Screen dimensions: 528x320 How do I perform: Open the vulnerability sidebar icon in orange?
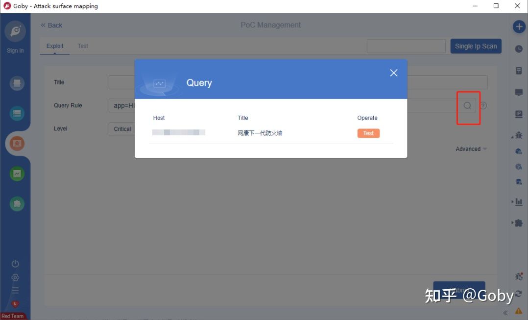[17, 144]
